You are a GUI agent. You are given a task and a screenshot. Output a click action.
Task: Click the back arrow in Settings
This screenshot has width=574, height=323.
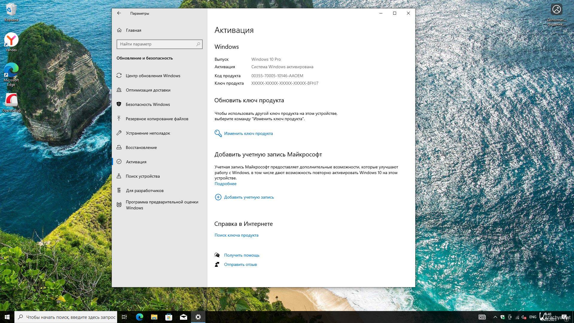(119, 13)
